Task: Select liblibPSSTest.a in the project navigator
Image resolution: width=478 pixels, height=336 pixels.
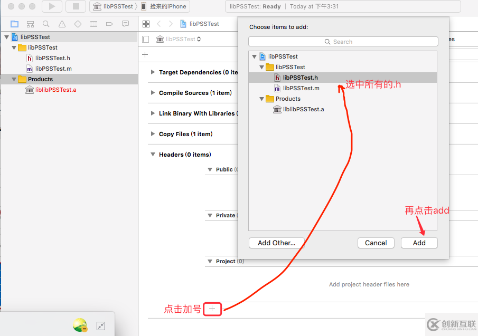Action: 51,90
